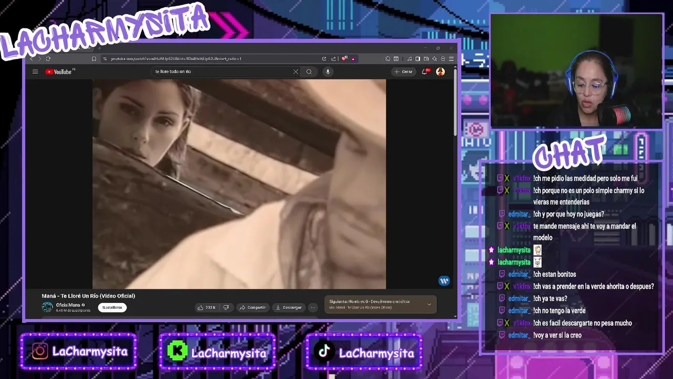
Task: Click the Brave Shields lion icon
Action: pyautogui.click(x=344, y=58)
